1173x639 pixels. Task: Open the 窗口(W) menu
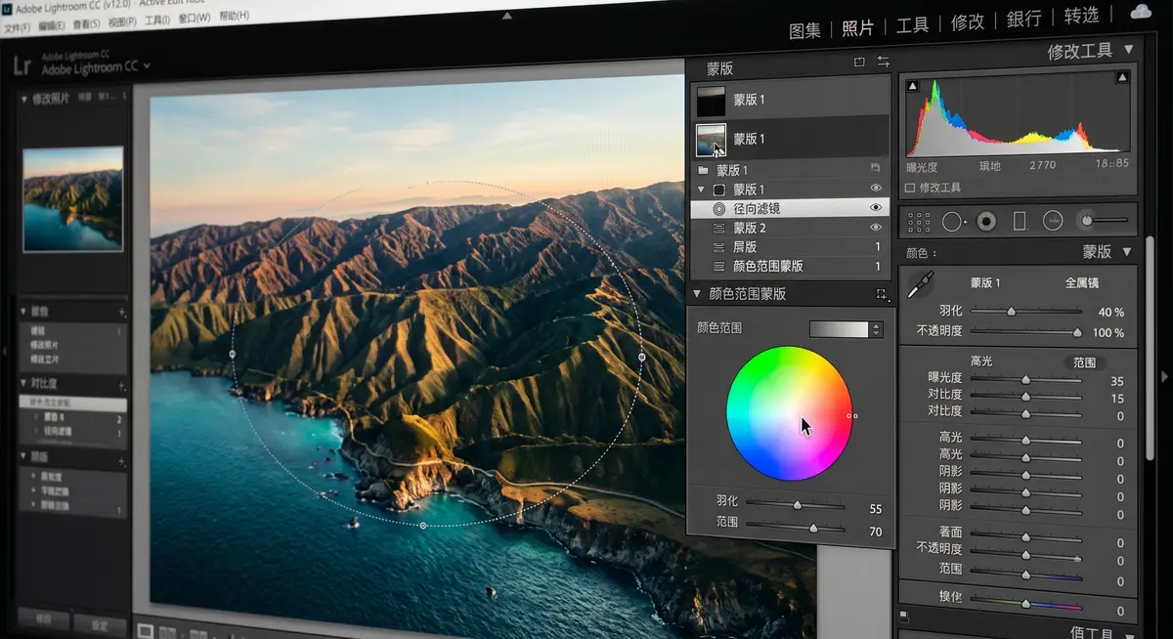pyautogui.click(x=194, y=19)
